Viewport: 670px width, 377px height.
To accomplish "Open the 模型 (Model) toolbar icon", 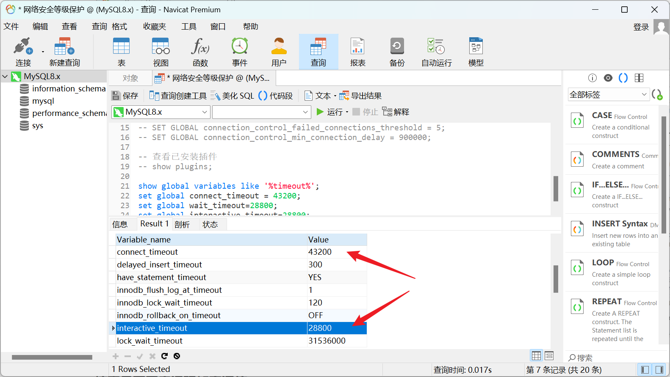I will pyautogui.click(x=476, y=52).
